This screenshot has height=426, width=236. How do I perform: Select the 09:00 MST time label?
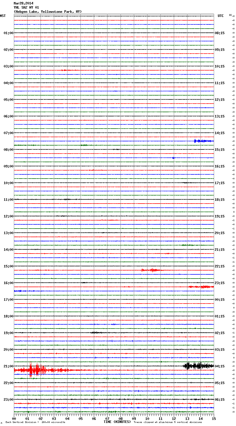(x=8, y=166)
